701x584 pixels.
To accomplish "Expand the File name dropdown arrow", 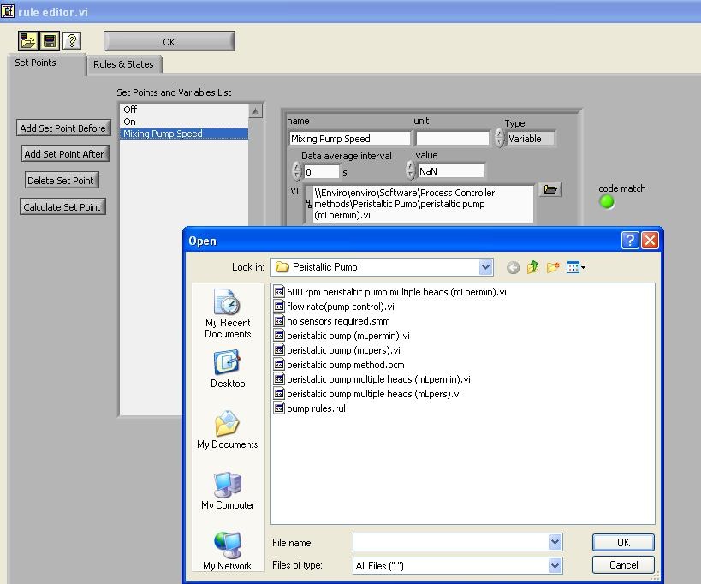I will [x=555, y=542].
